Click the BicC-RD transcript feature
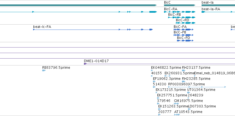 [186, 23]
